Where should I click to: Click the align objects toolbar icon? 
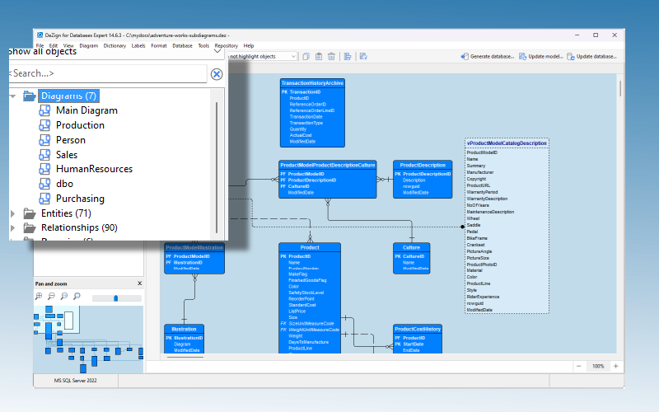[x=348, y=56]
